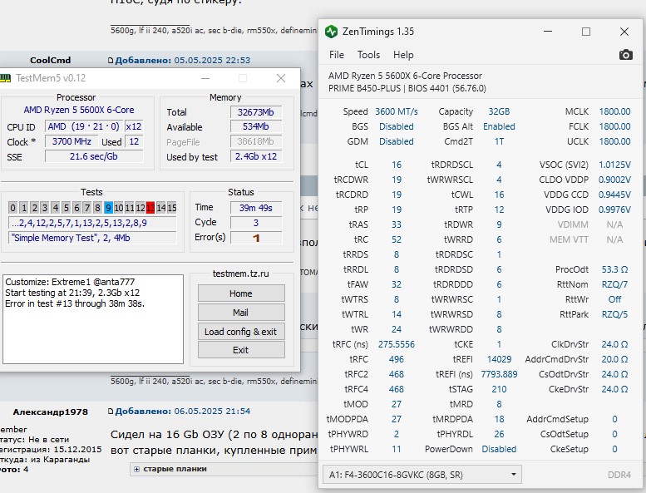Screen dimensions: 646x493
Task: Click the test sequence field '...2,4,12,2,5,7'
Action: (92, 223)
